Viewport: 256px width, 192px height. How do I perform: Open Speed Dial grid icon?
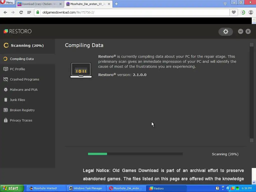tap(29, 12)
